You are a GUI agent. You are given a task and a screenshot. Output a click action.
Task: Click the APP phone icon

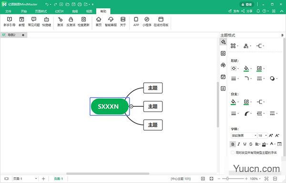point(136,22)
